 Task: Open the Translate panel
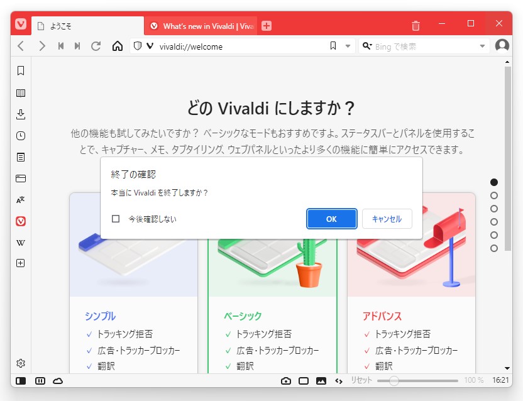point(20,200)
